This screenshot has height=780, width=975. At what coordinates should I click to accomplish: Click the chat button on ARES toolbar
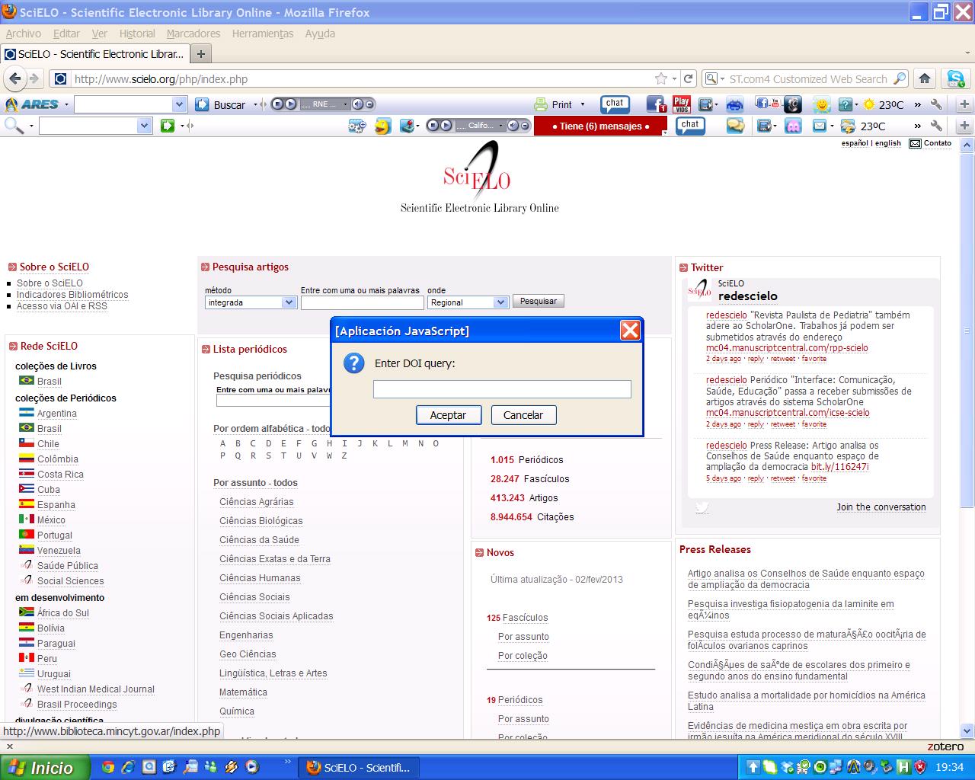(615, 104)
